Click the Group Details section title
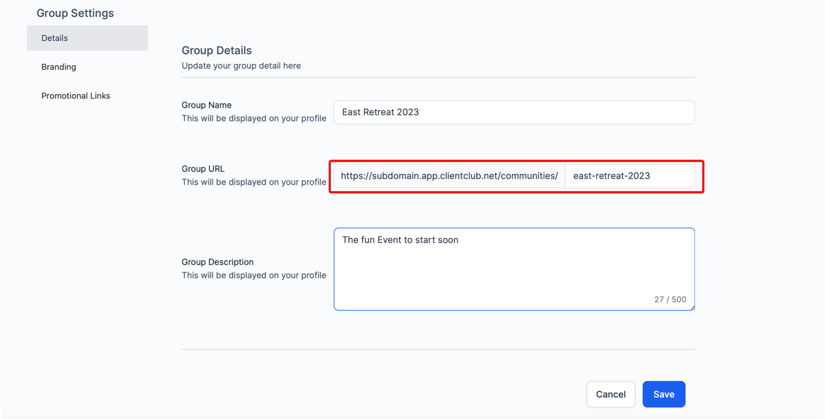Screen dimensions: 825x419 pyautogui.click(x=217, y=50)
